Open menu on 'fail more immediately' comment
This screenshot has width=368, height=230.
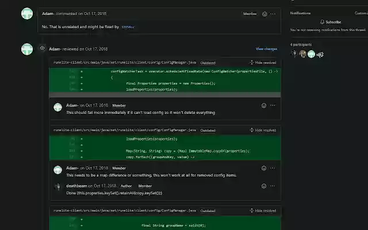[x=273, y=105]
